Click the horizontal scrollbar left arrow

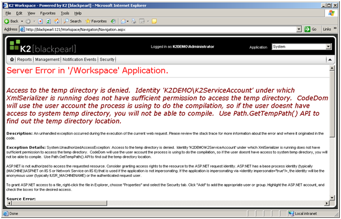(9, 203)
